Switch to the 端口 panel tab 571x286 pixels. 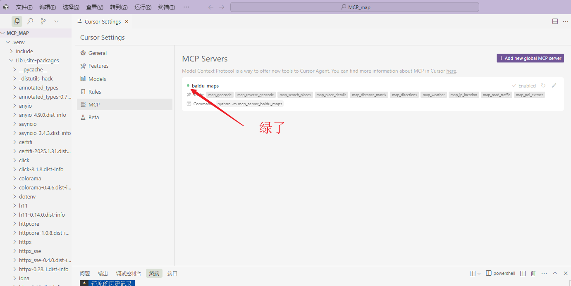click(172, 273)
